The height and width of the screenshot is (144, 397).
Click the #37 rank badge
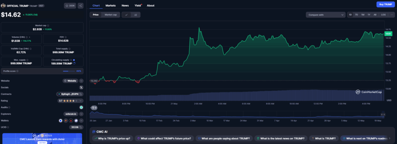[x=41, y=5]
